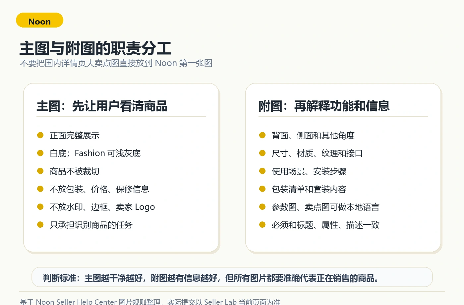Click the line 不放包装、价格、保修信息

point(99,189)
